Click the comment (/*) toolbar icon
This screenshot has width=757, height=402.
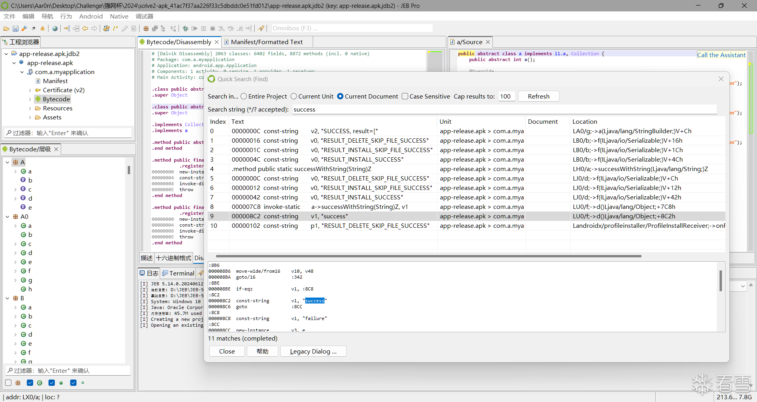[x=116, y=28]
